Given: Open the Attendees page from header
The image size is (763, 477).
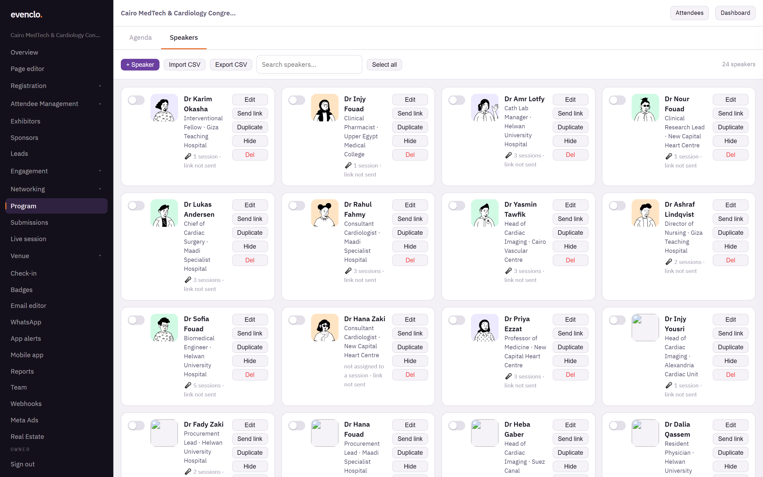Looking at the screenshot, I should pos(689,13).
